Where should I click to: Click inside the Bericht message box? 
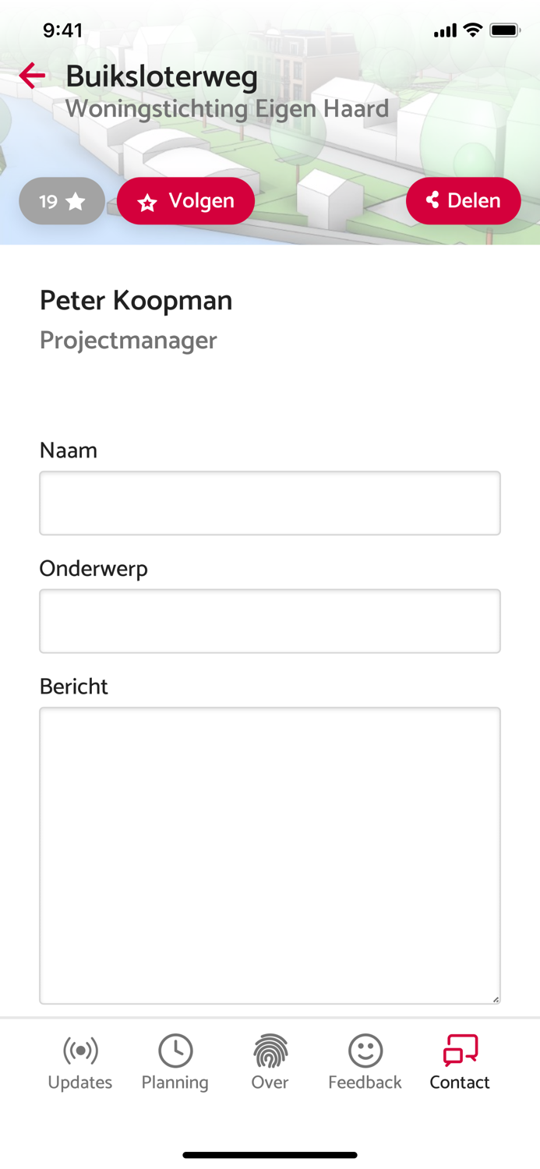[270, 856]
